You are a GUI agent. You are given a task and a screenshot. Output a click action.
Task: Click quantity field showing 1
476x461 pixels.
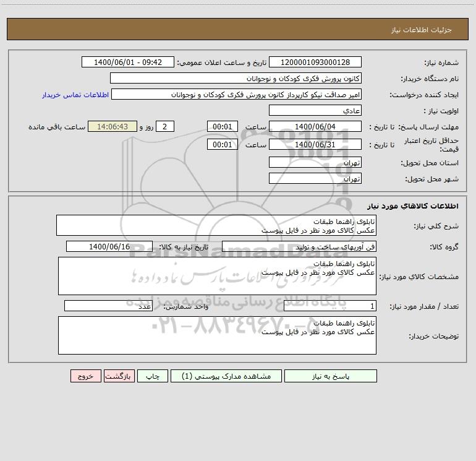[330, 306]
